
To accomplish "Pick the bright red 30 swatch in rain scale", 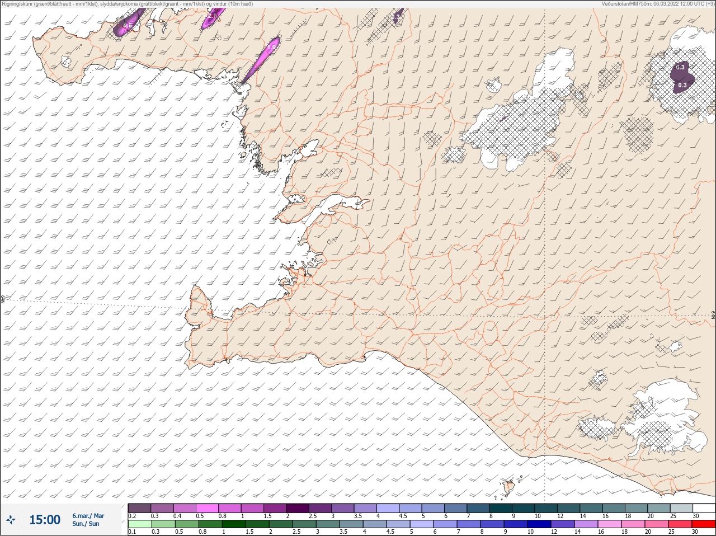I will (x=704, y=524).
